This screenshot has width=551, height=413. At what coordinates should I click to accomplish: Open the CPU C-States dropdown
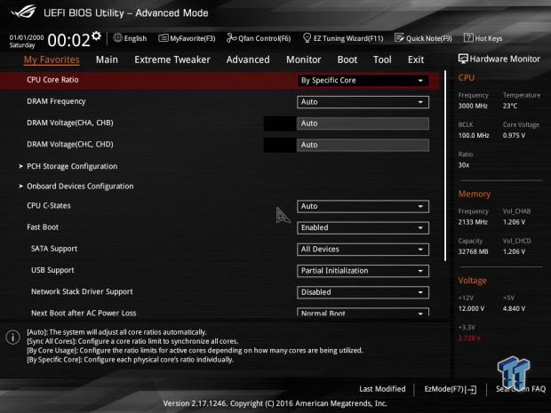[363, 206]
